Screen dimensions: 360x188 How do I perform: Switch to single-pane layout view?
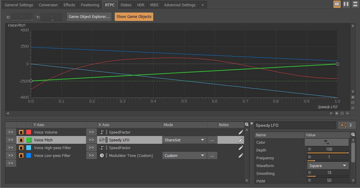coord(337,4)
